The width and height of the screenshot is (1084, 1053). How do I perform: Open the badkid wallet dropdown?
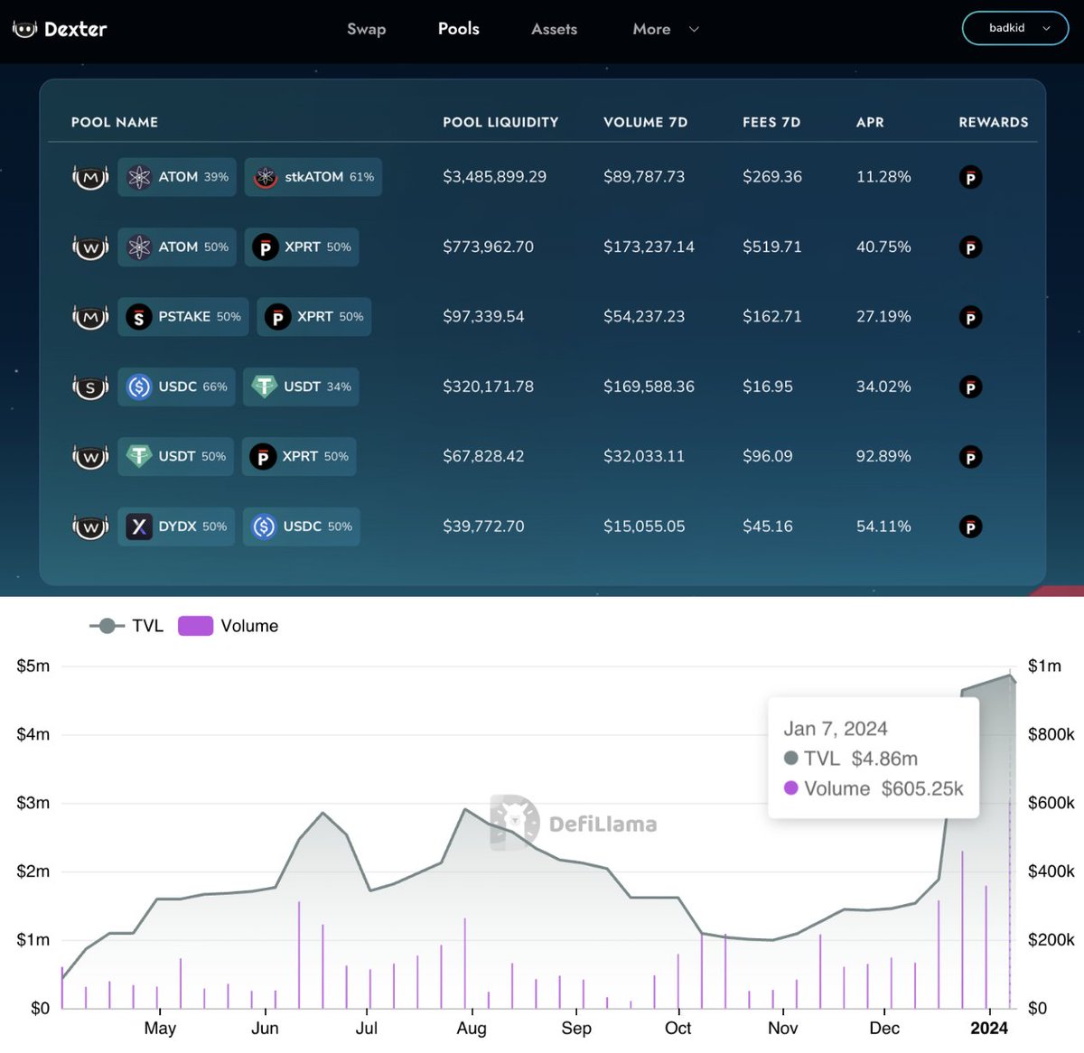point(1015,28)
